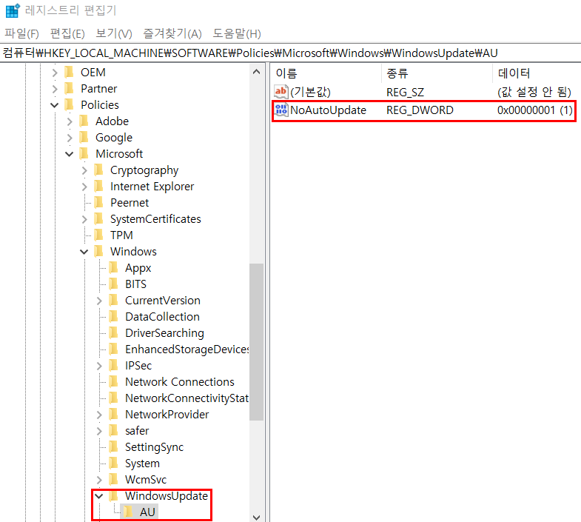Screen dimensions: 581x522
Task: Click the Registry Editor app icon in title bar
Action: pos(13,10)
